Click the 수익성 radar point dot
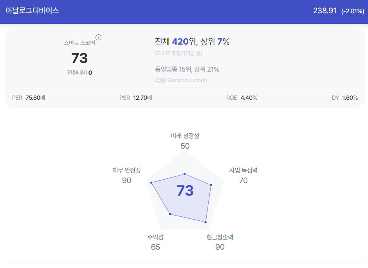 [170, 214]
